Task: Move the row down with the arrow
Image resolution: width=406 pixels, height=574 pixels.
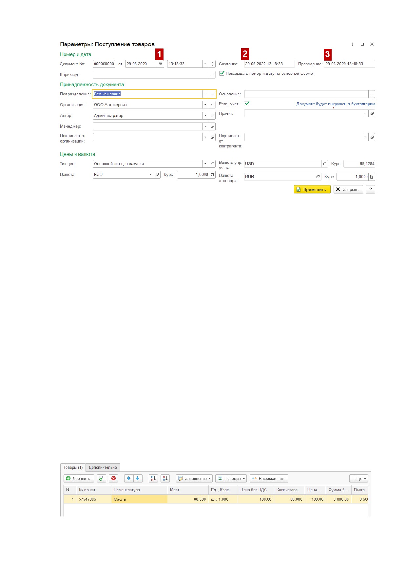Action: [138, 478]
